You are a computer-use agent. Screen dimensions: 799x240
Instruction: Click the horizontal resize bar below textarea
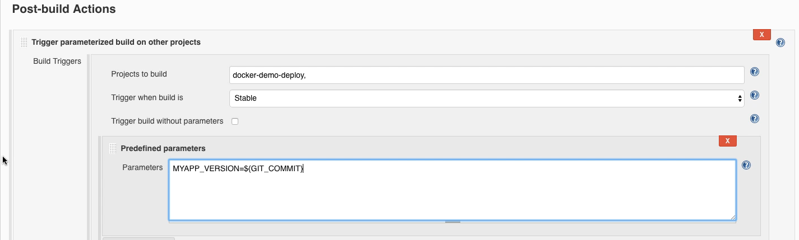click(x=452, y=222)
